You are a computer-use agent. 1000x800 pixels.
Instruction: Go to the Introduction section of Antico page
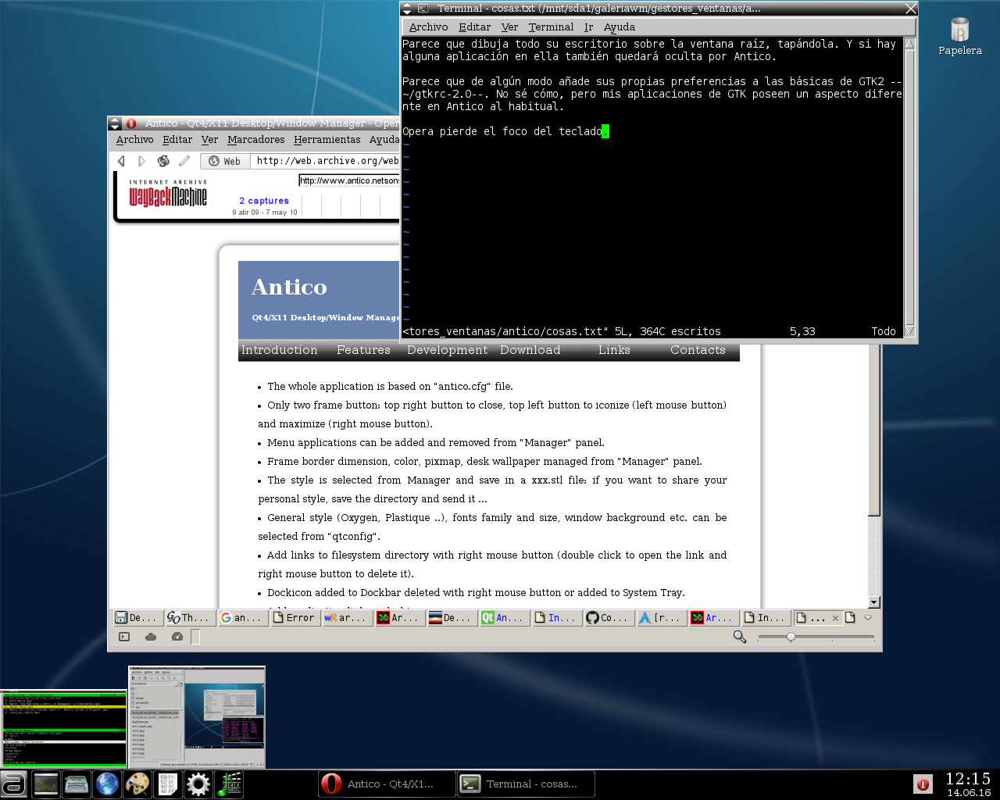pyautogui.click(x=279, y=350)
